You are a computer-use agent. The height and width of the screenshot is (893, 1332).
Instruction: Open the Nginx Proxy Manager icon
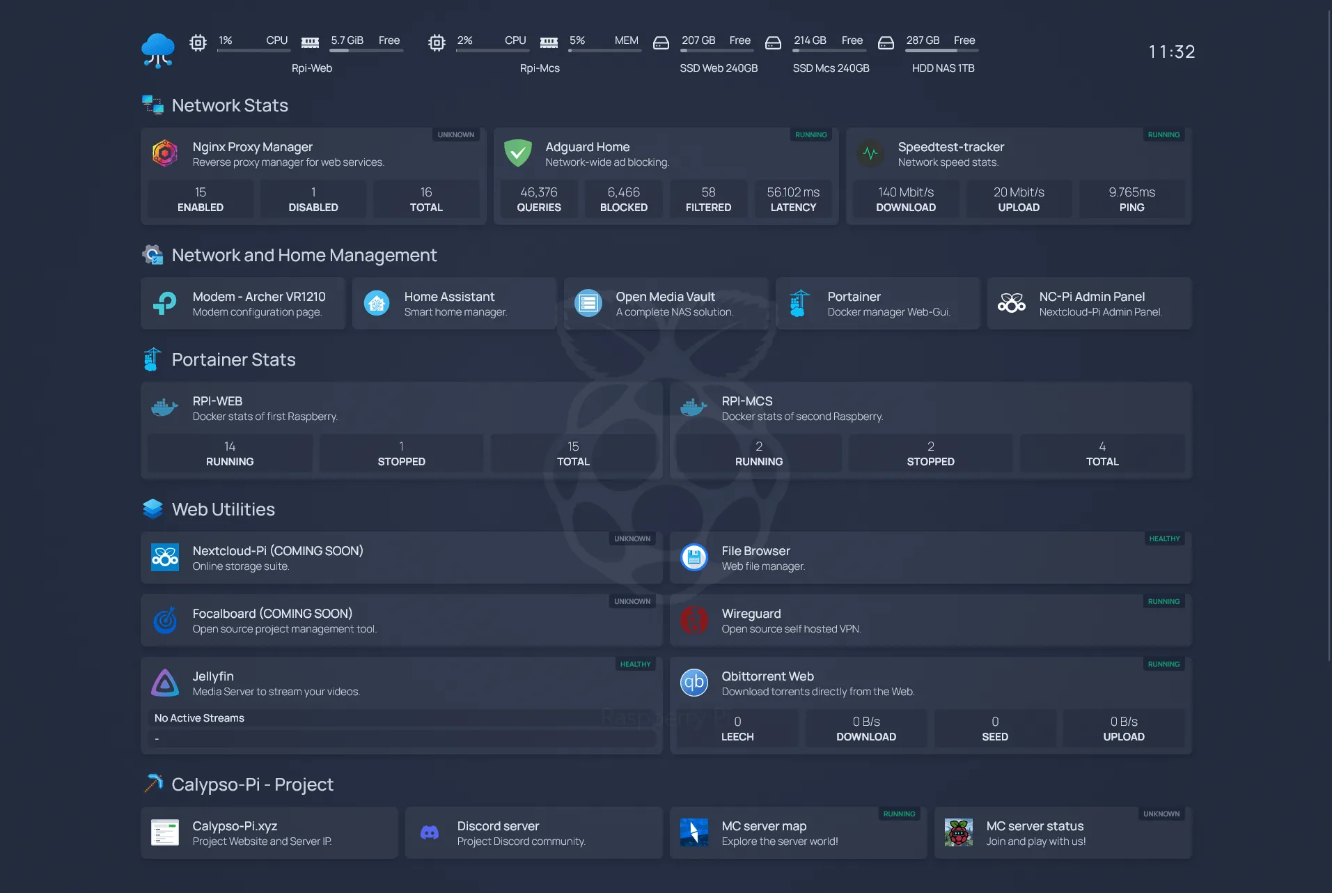click(x=165, y=153)
